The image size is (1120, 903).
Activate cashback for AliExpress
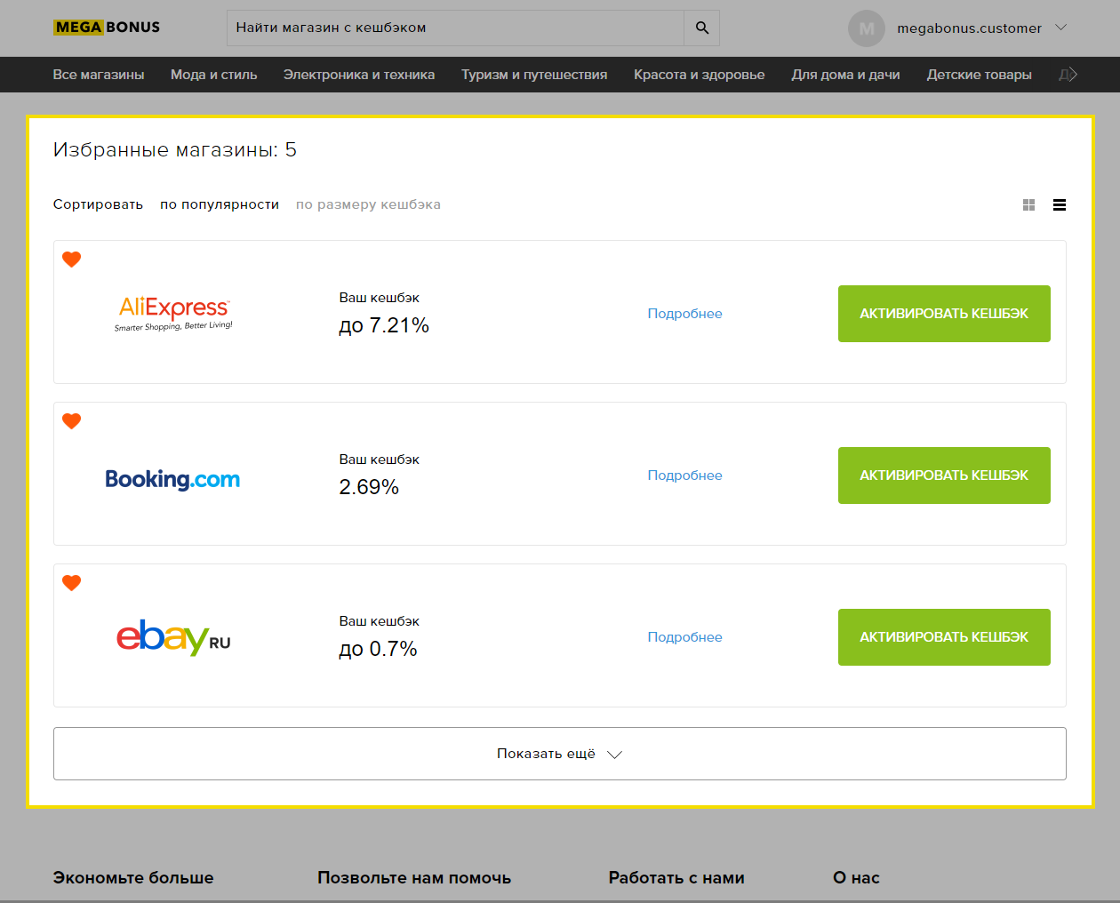[944, 314]
